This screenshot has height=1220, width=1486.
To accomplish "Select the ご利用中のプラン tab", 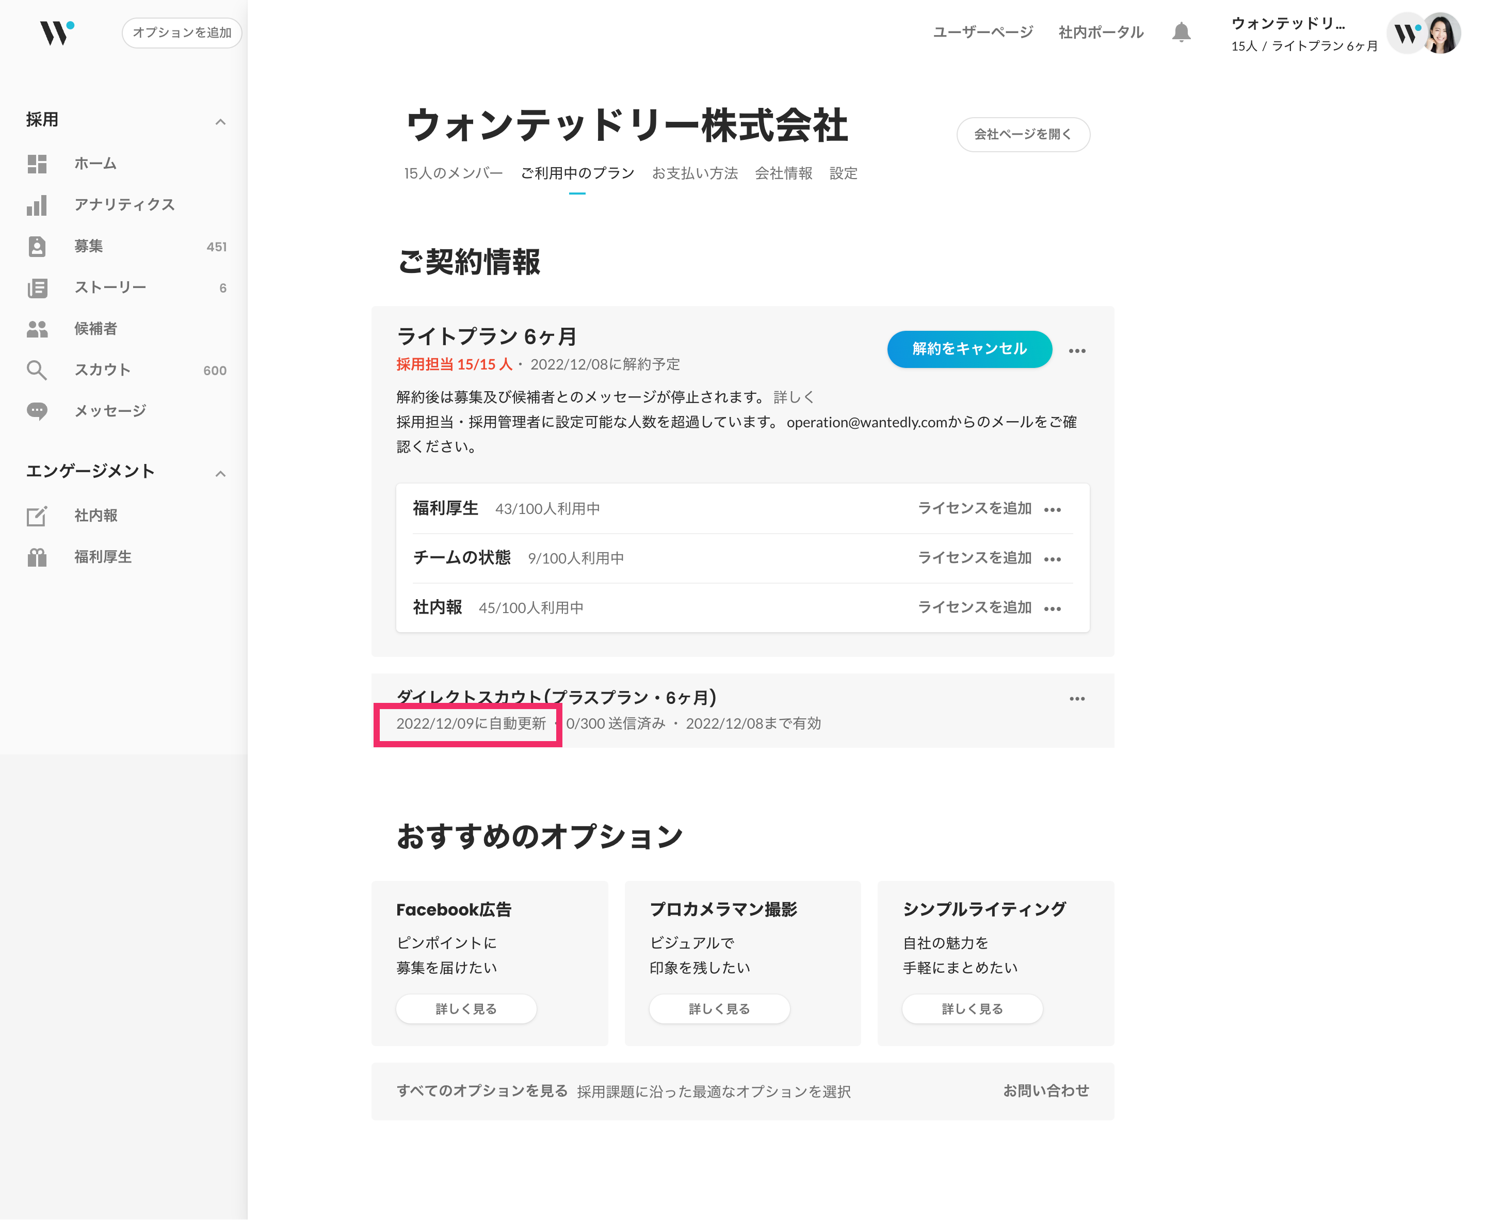I will click(x=577, y=173).
